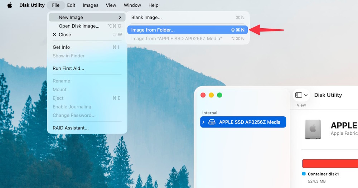
Task: Select New Image submenu entry
Action: (87, 17)
